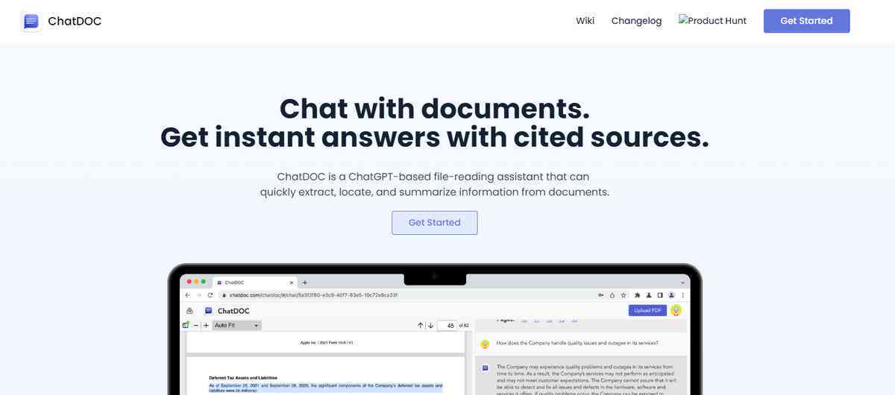Click the browser reload icon in preview
Image resolution: width=895 pixels, height=395 pixels.
pos(210,295)
